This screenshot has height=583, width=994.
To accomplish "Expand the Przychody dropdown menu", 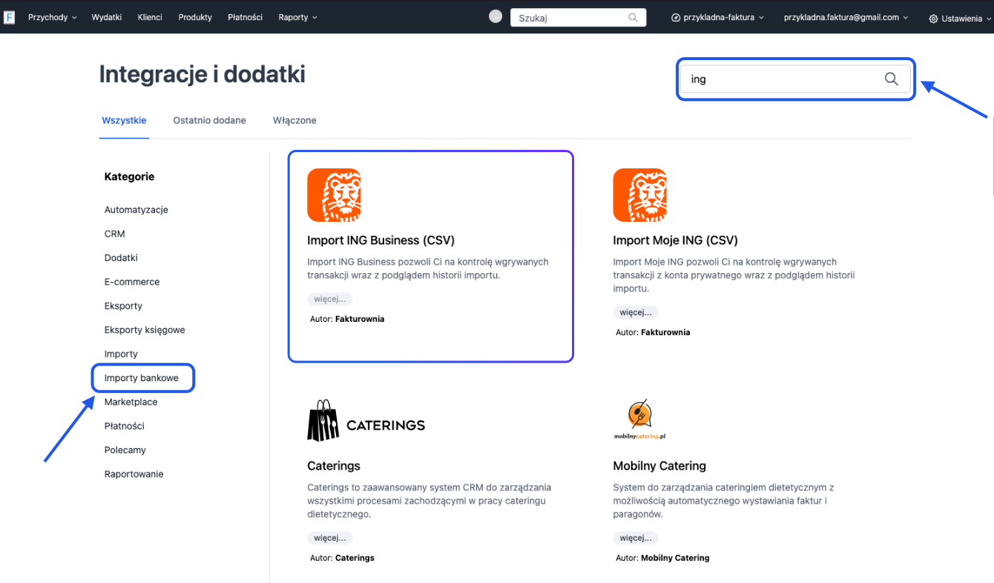I will [x=52, y=17].
